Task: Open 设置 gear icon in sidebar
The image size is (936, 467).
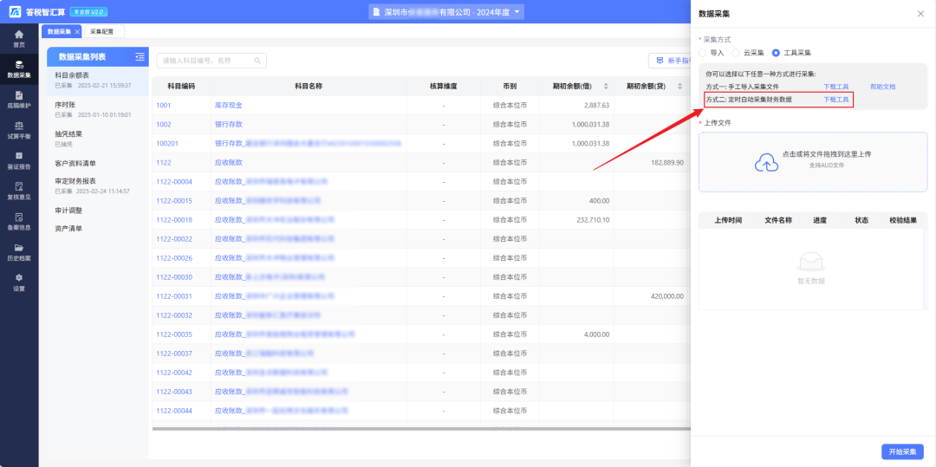Action: pyautogui.click(x=19, y=278)
